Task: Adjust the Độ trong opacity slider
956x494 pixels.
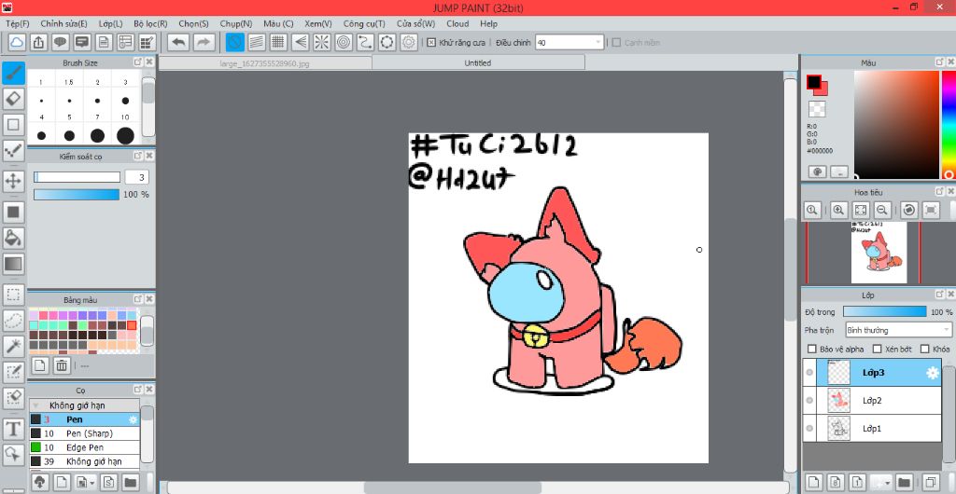Action: coord(885,311)
